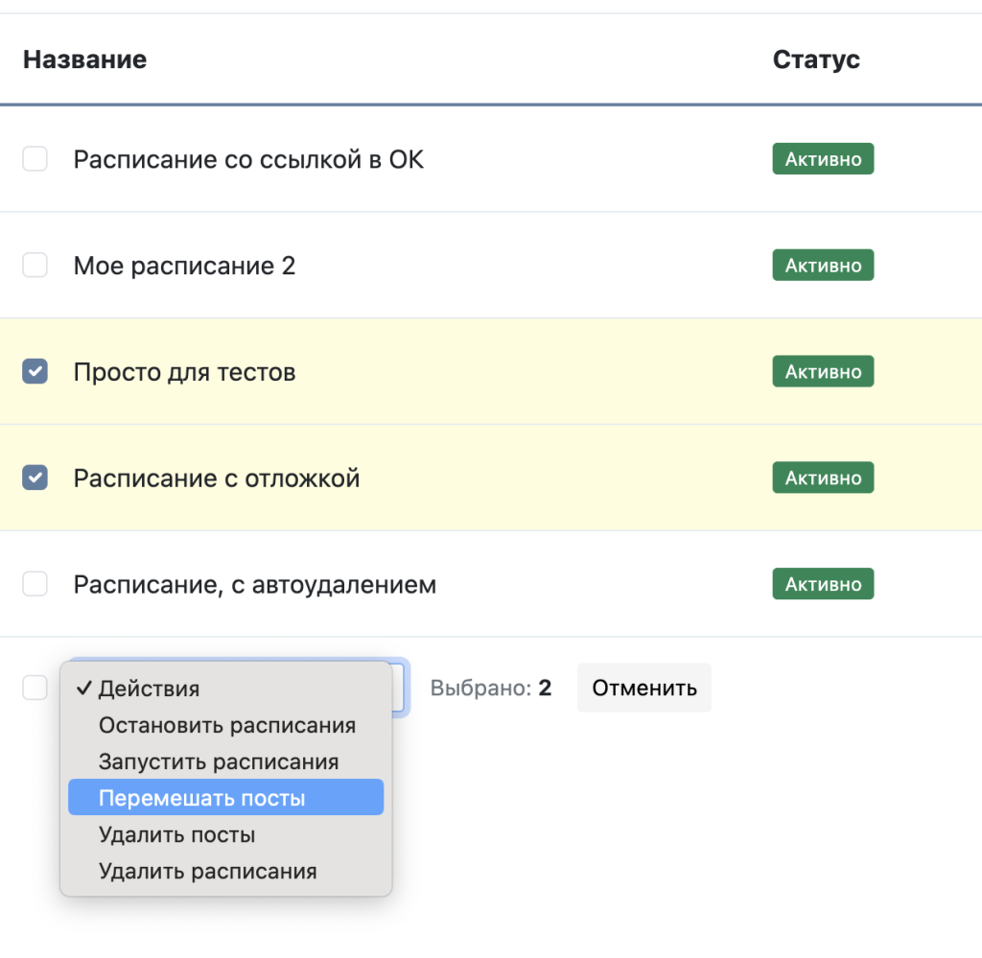Click the highlighted 'Перемешать посты' option
The image size is (982, 958).
201,798
